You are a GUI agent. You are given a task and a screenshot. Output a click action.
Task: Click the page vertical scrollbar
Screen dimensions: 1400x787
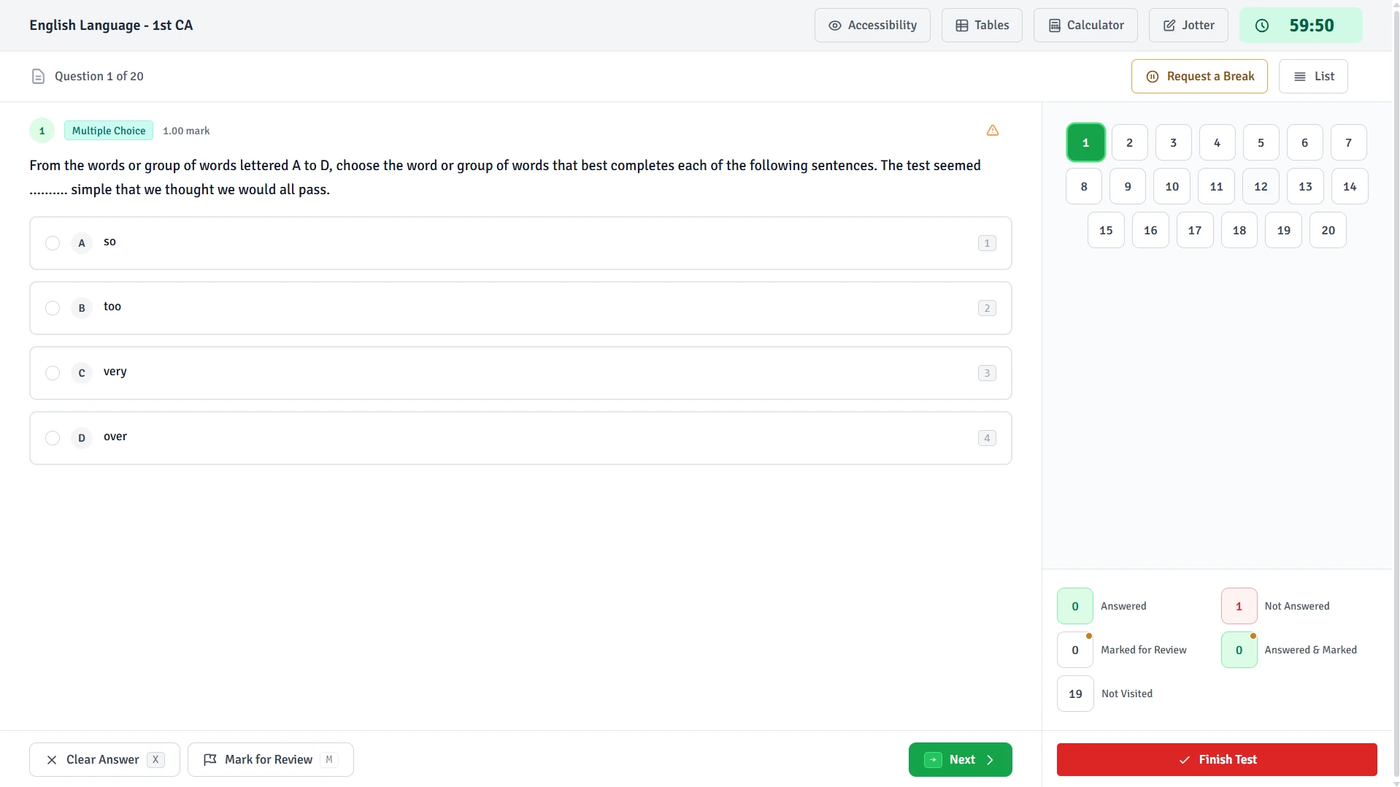[1396, 393]
